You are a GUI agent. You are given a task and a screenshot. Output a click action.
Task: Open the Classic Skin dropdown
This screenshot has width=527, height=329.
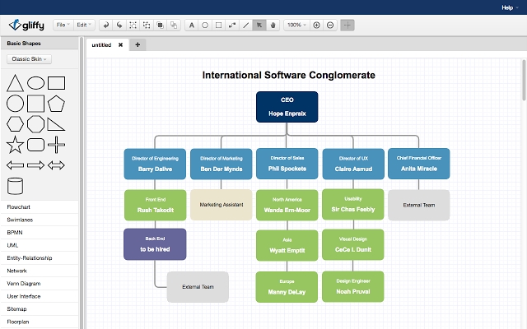coord(29,59)
